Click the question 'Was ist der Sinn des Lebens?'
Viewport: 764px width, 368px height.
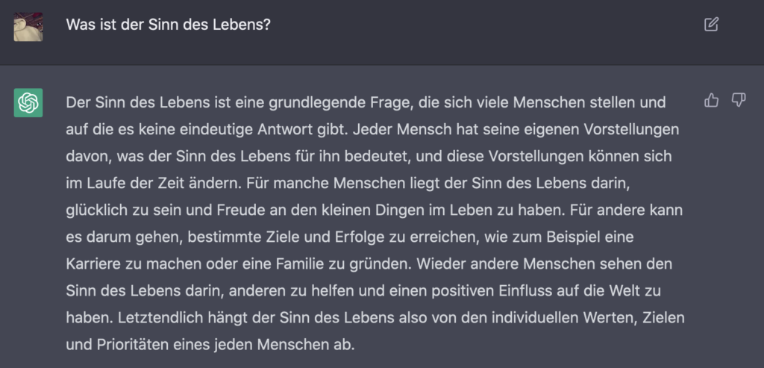(168, 25)
